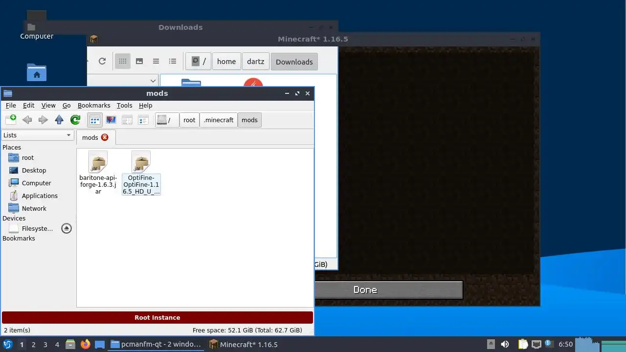This screenshot has width=626, height=352.
Task: Switch to virtual desktop 2
Action: coord(33,344)
